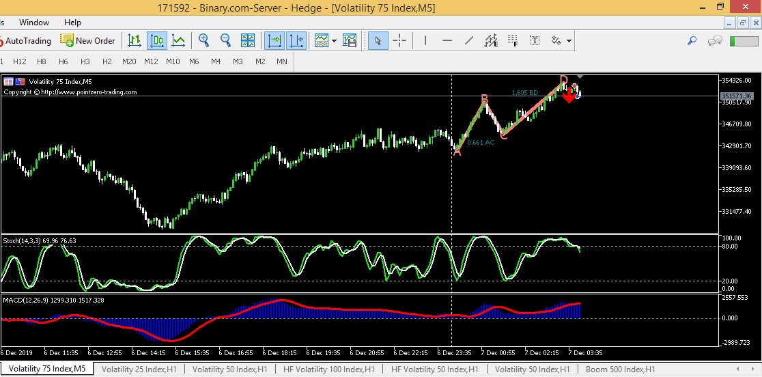Click the Stoch(14,3,3) indicator label
Viewport: 762px width, 377px height.
click(40, 240)
